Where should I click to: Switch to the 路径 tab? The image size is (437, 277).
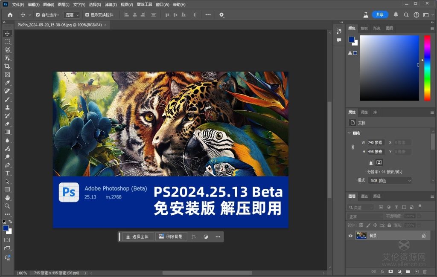click(x=377, y=196)
